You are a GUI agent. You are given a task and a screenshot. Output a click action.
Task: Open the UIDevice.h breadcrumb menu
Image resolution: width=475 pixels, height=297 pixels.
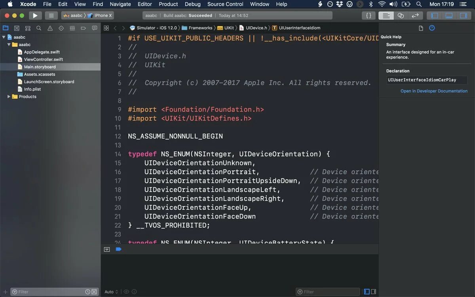coord(253,28)
